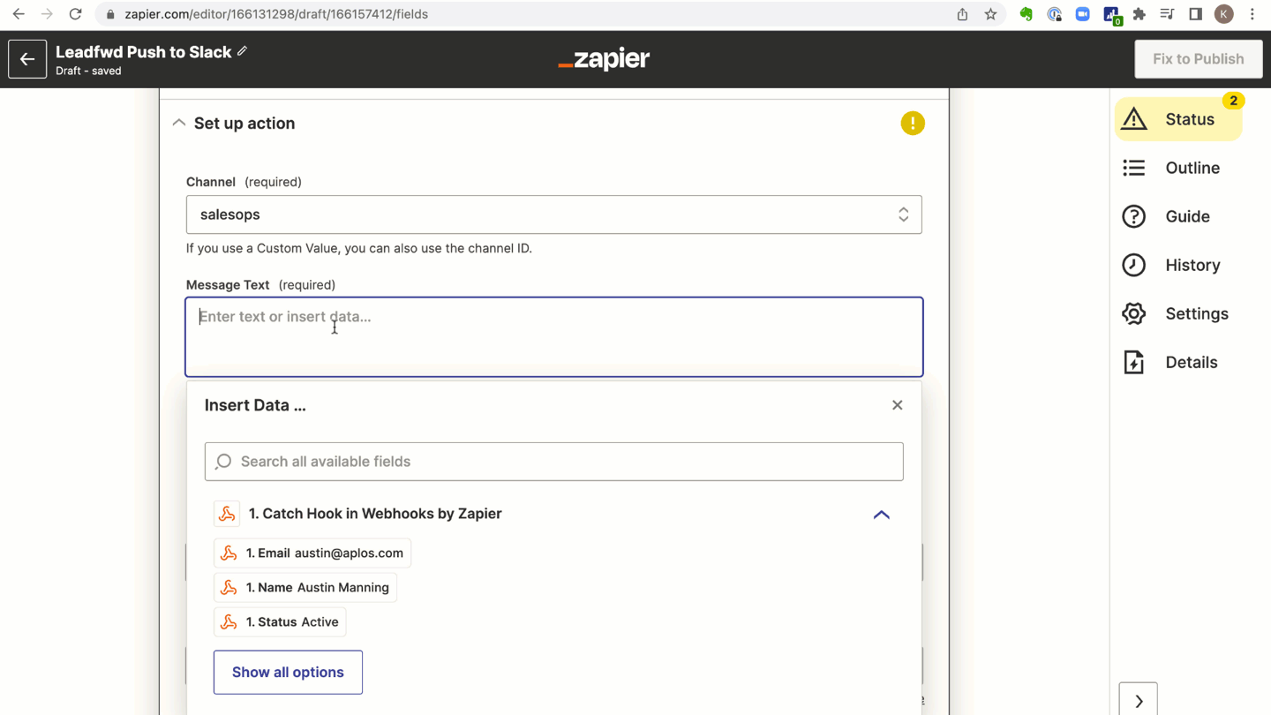Click the Evernote extension icon
Image resolution: width=1271 pixels, height=715 pixels.
click(1026, 14)
